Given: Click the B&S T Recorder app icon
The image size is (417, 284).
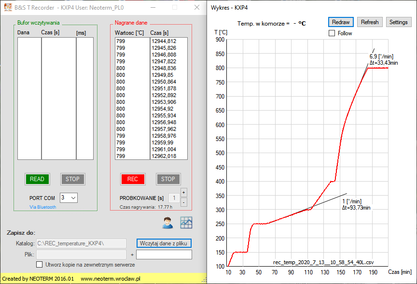Looking at the screenshot, I should tap(8, 7).
